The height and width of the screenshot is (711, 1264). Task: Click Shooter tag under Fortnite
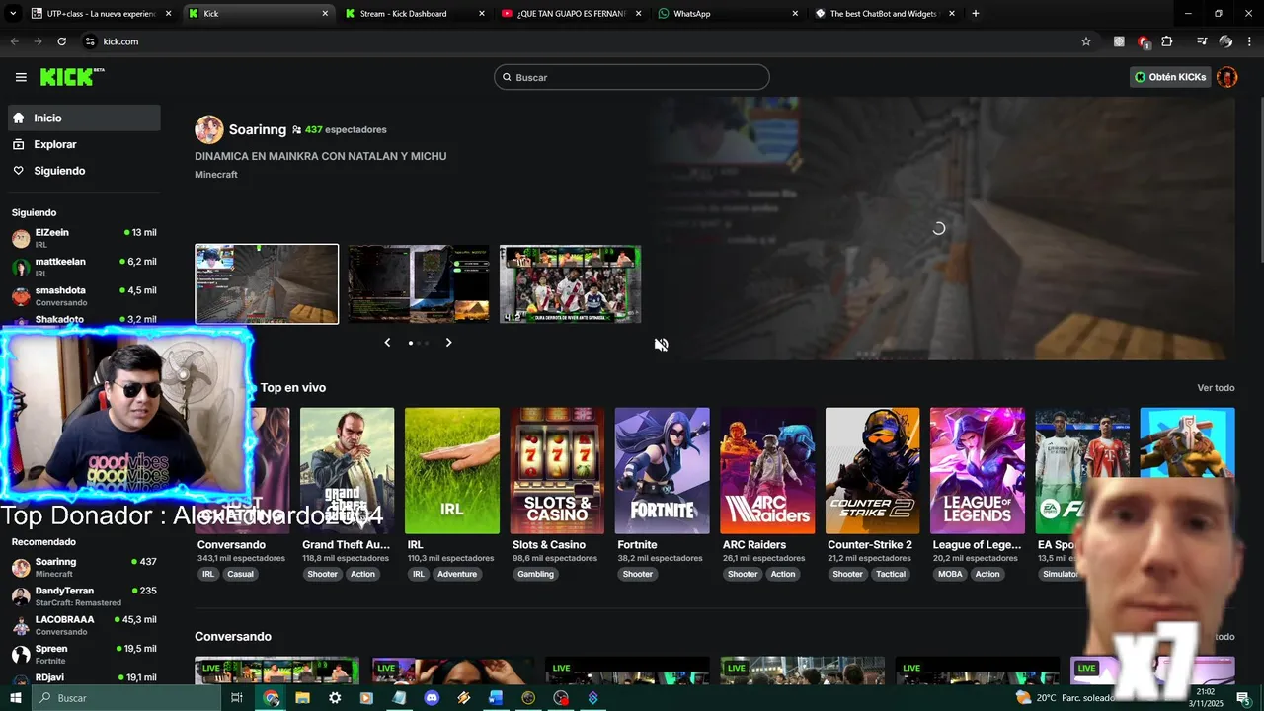click(638, 574)
